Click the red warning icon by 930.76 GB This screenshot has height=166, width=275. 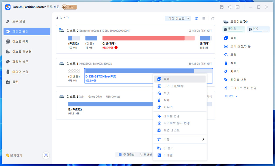[x=116, y=47]
